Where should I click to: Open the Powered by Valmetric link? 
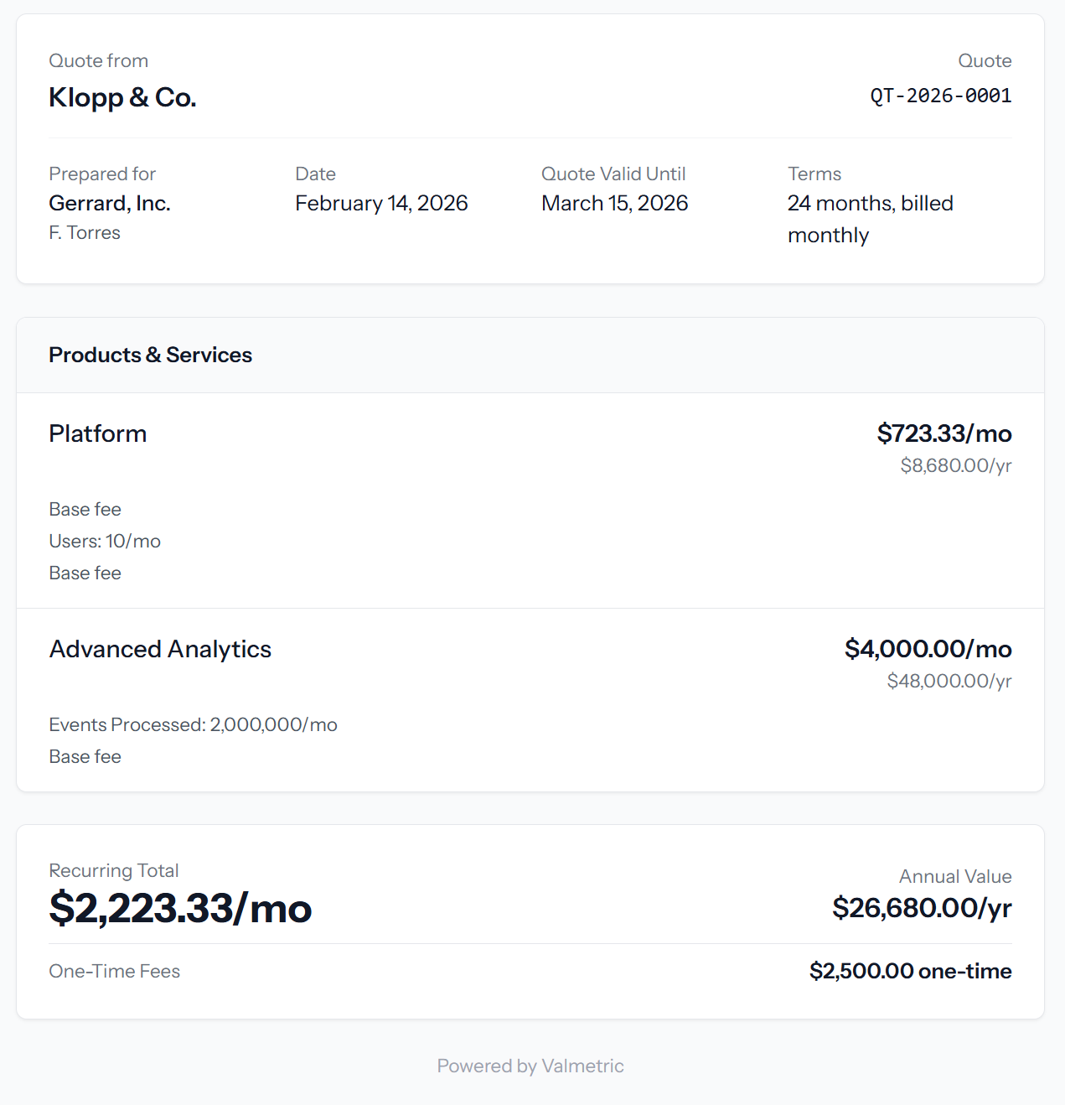pos(530,1066)
